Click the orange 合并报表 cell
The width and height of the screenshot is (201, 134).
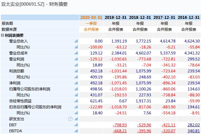point(91,29)
